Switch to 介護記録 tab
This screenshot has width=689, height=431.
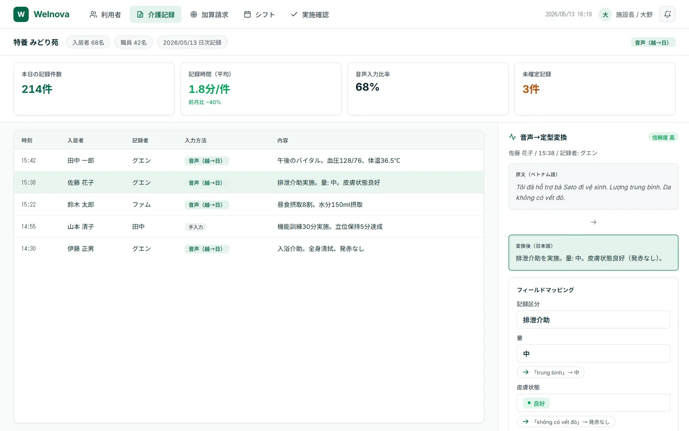(x=156, y=14)
